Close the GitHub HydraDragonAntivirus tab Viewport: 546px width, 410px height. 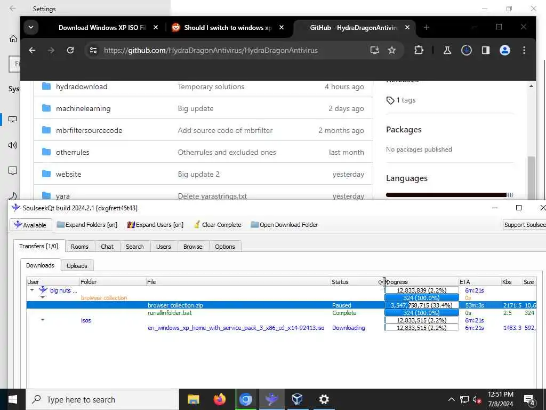[x=407, y=28]
